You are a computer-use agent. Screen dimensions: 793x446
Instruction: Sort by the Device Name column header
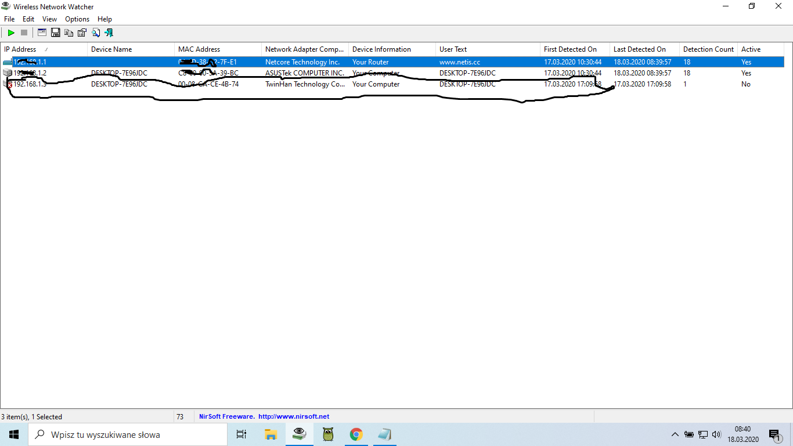point(131,49)
